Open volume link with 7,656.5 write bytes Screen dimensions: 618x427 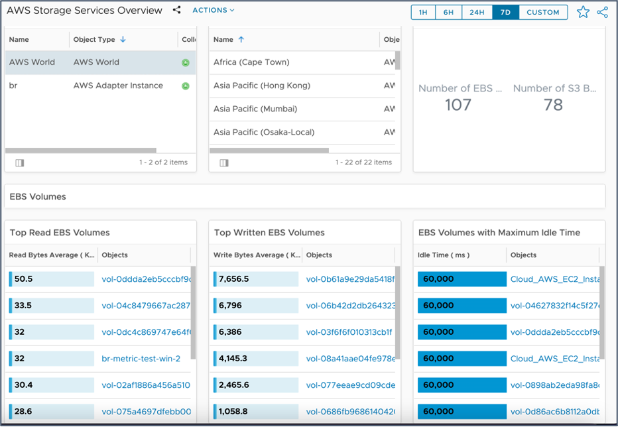350,279
